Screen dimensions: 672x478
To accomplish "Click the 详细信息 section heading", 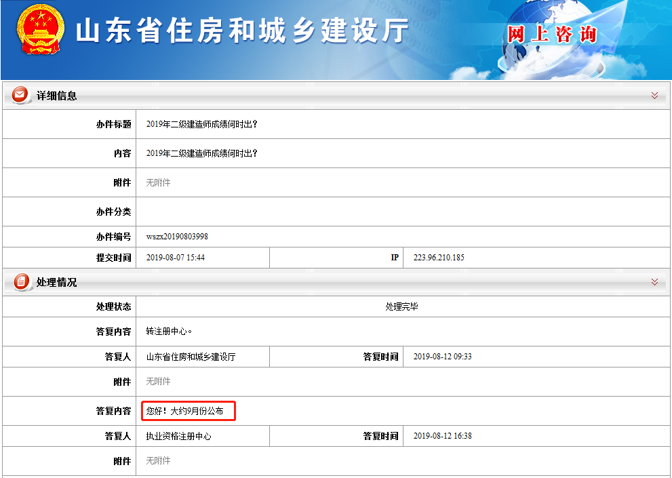I will pos(56,96).
